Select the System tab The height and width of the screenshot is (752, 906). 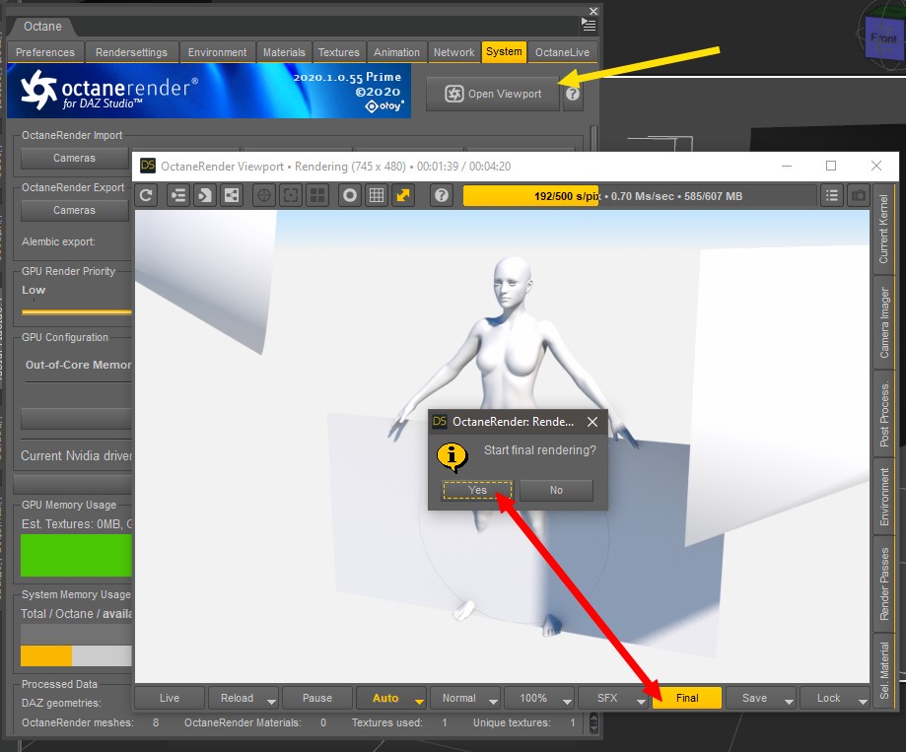tap(504, 51)
